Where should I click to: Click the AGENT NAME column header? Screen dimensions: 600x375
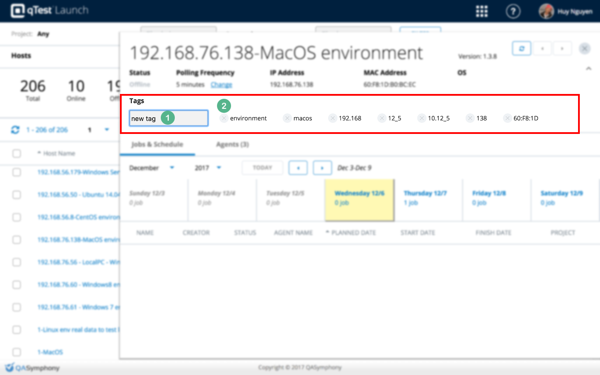pos(293,233)
